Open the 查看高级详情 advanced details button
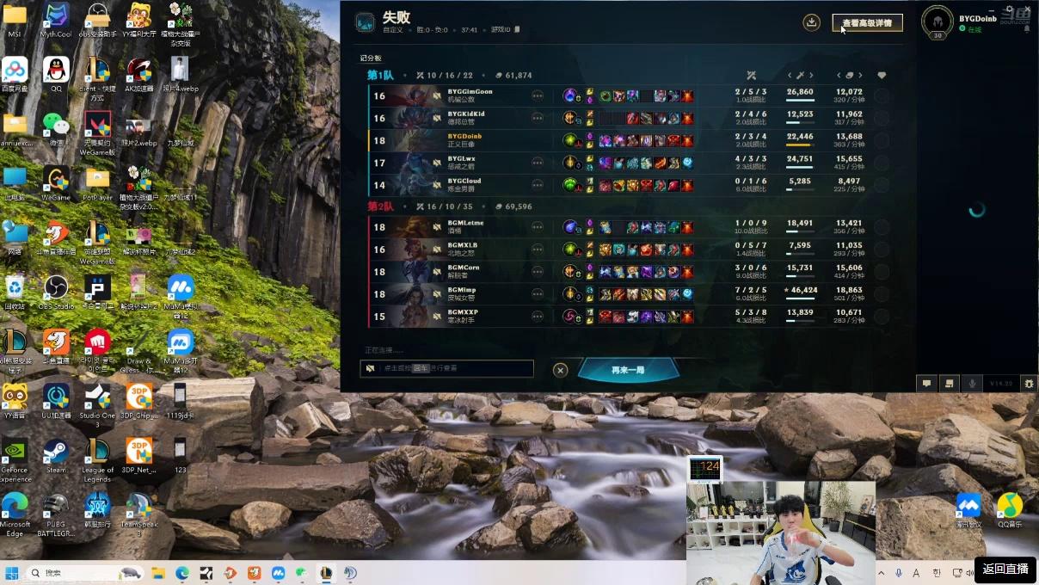Screen dimensions: 1039x585 click(x=867, y=23)
